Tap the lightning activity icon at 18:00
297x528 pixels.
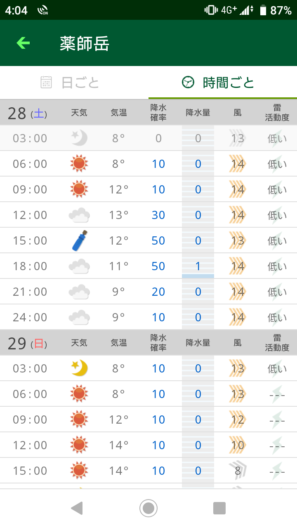pyautogui.click(x=277, y=266)
